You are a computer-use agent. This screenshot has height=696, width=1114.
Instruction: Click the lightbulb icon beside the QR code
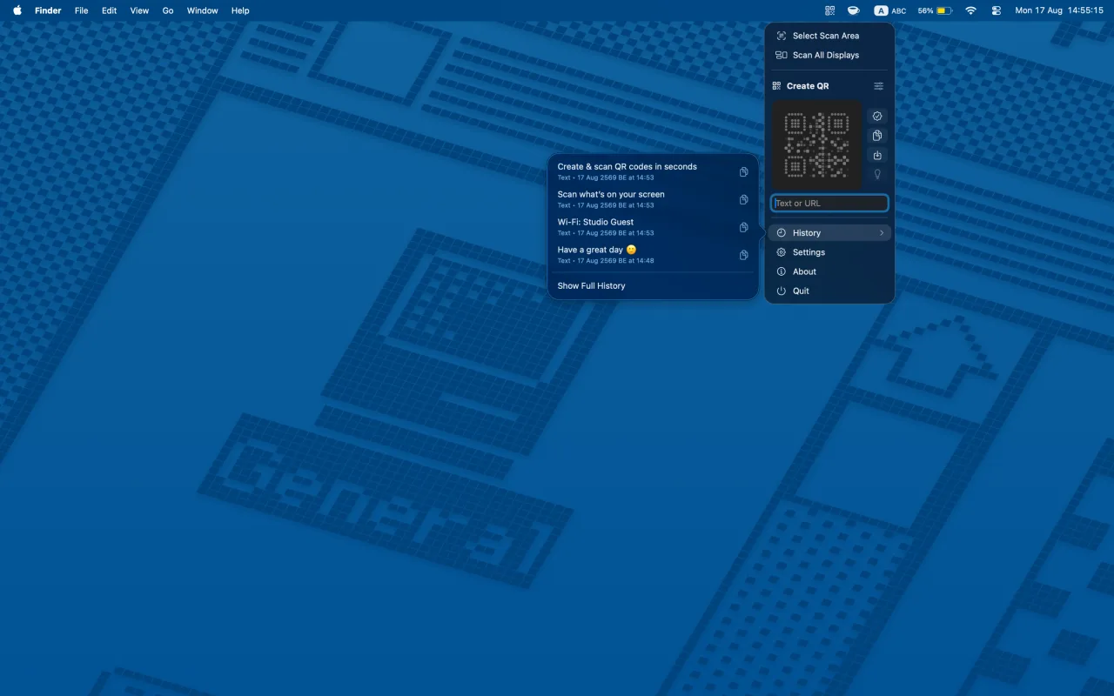click(x=877, y=175)
